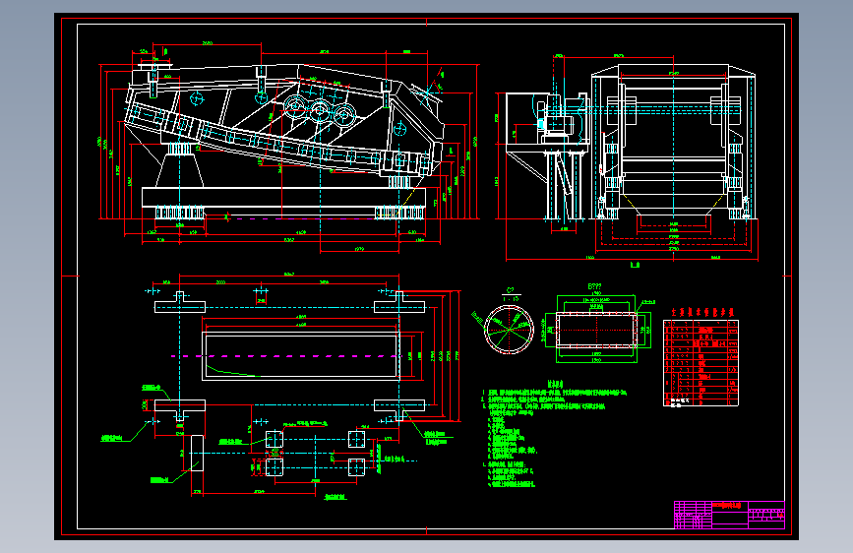Click the magenta dashed centerline in plan view

[285, 356]
